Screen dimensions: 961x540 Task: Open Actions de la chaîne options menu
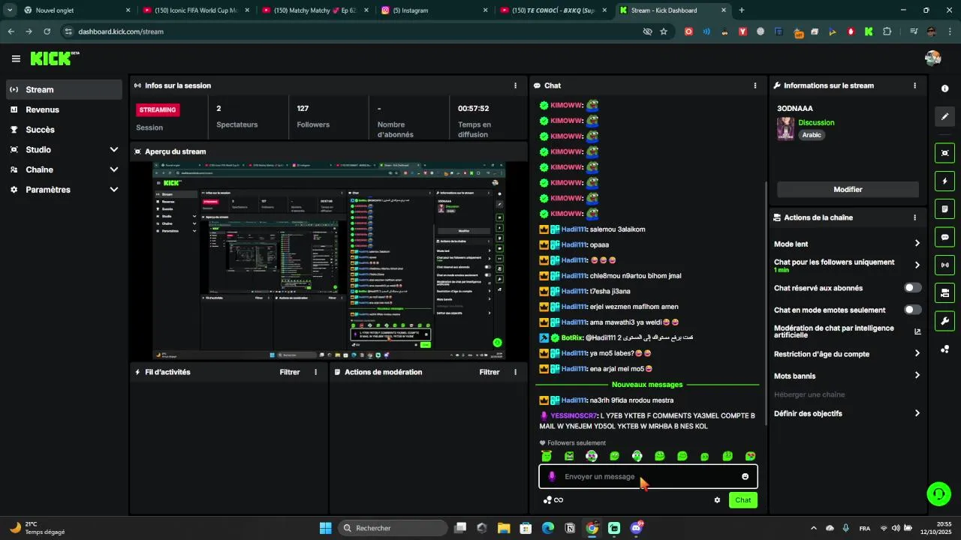pyautogui.click(x=914, y=217)
